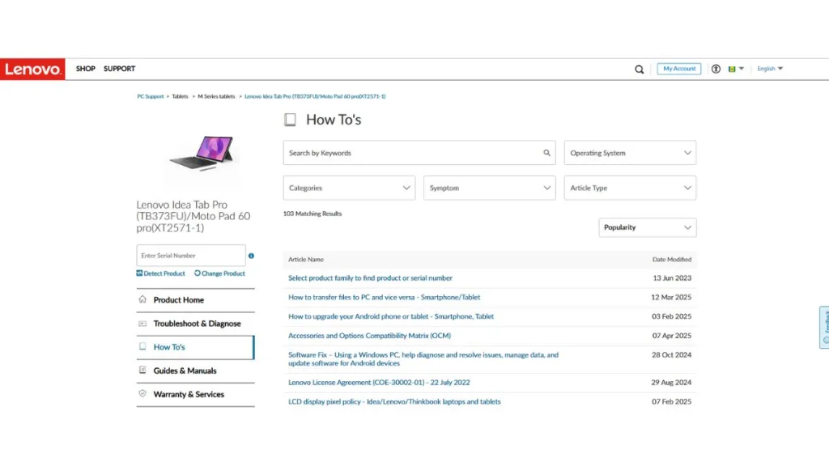Open the accessibility options icon
829x466 pixels.
(x=716, y=69)
